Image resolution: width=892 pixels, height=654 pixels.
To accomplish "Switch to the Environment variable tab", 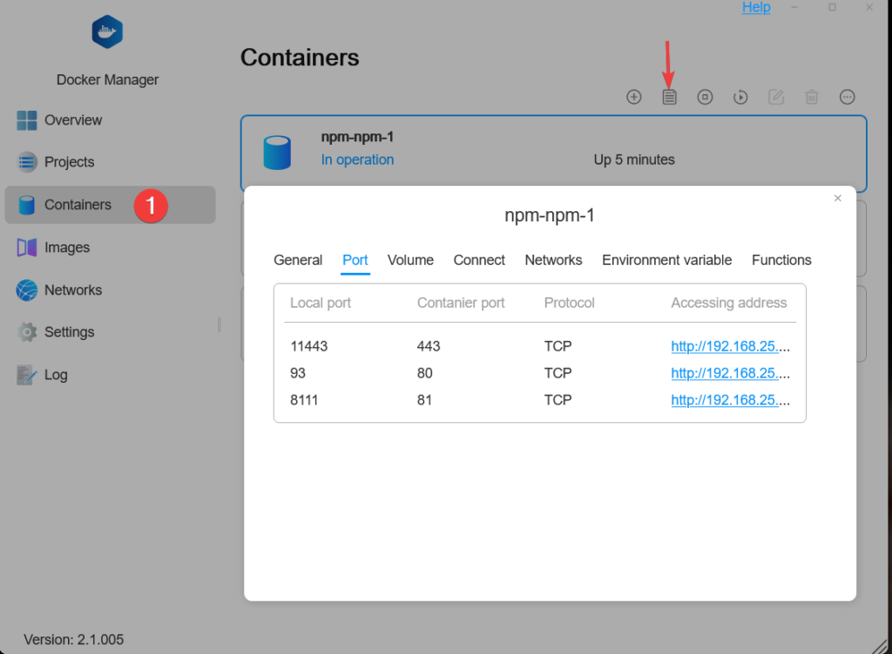I will tap(666, 260).
